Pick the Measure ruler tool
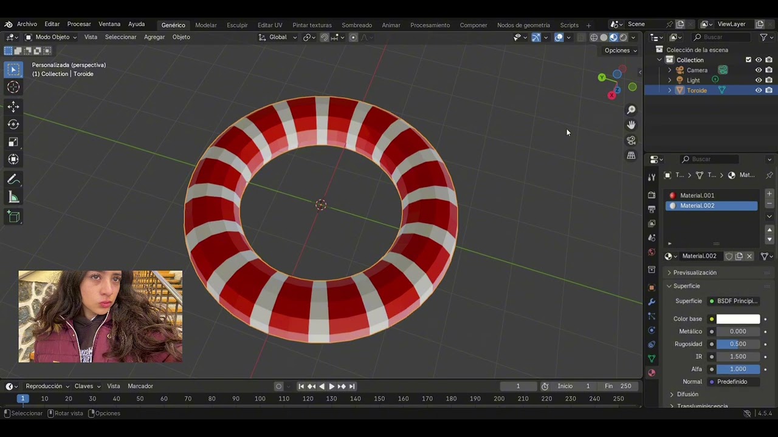 pos(13,198)
